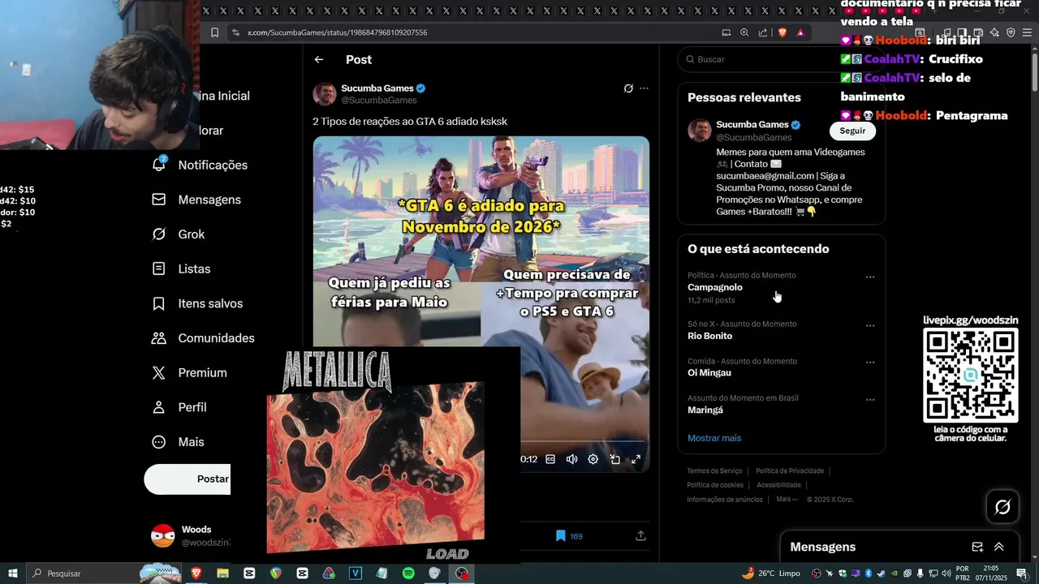This screenshot has width=1039, height=584.
Task: Open the Windows Start menu
Action: (x=13, y=573)
